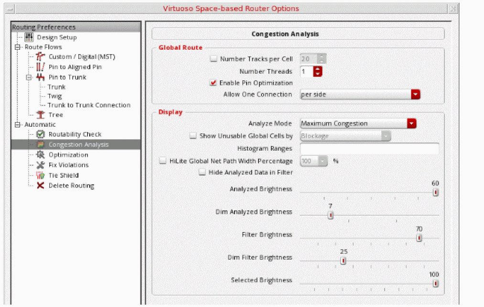
Task: Open Optimization gear icon
Action: click(x=40, y=154)
